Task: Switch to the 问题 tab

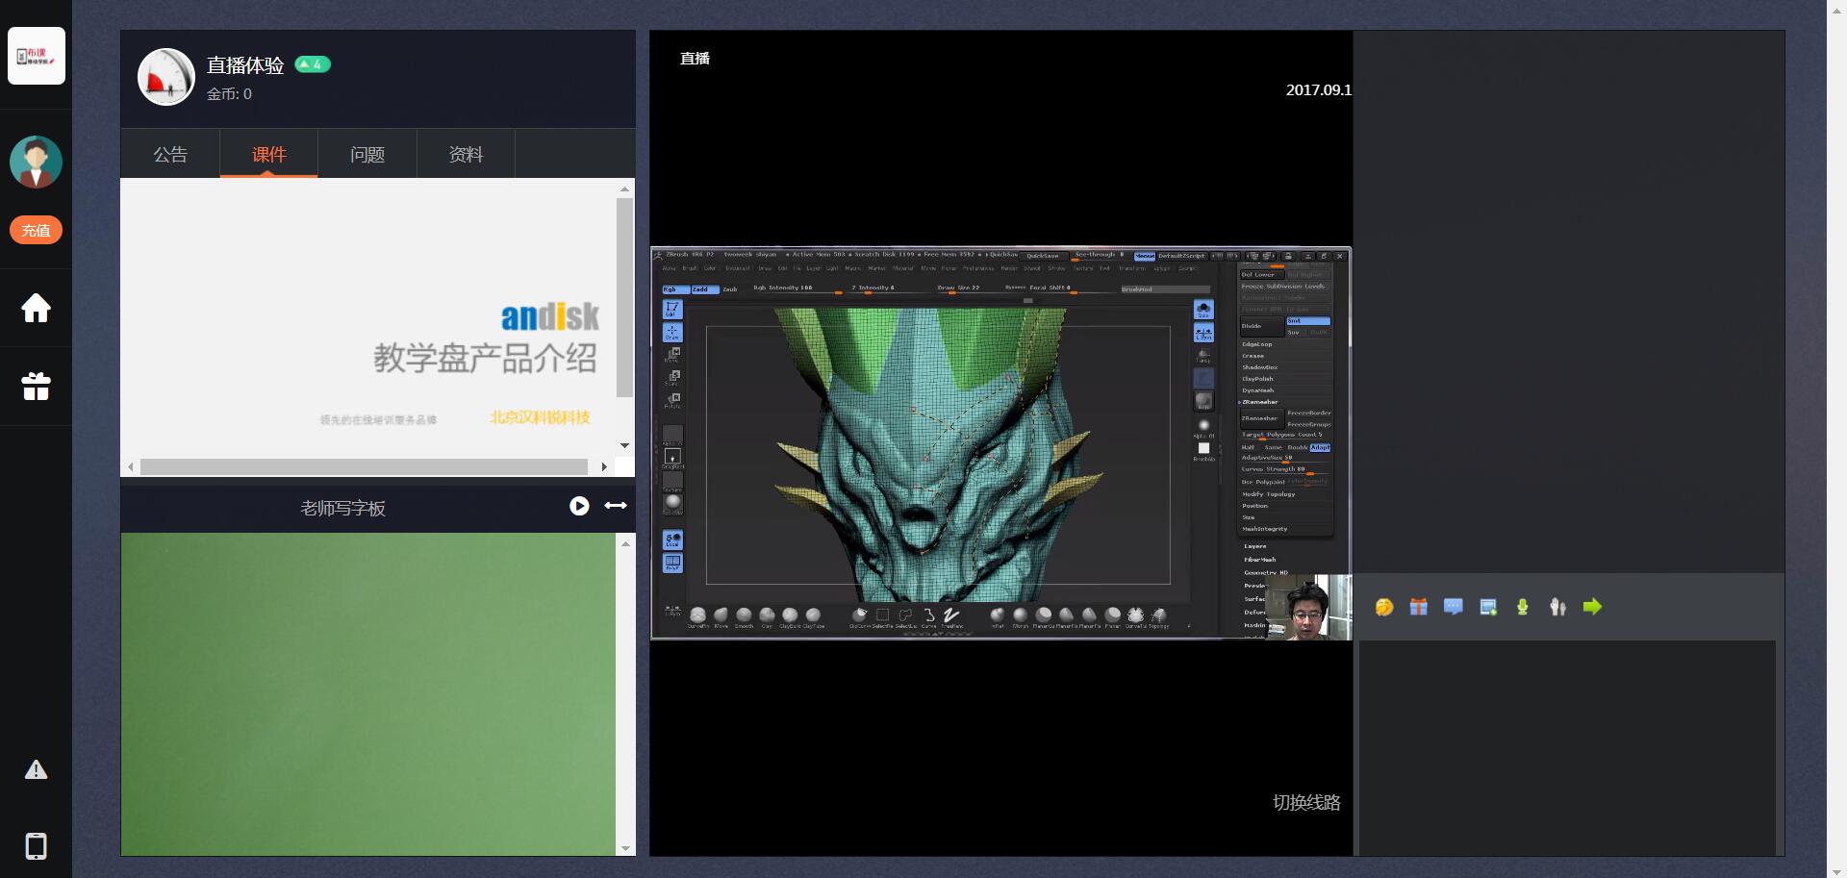Action: (367, 155)
